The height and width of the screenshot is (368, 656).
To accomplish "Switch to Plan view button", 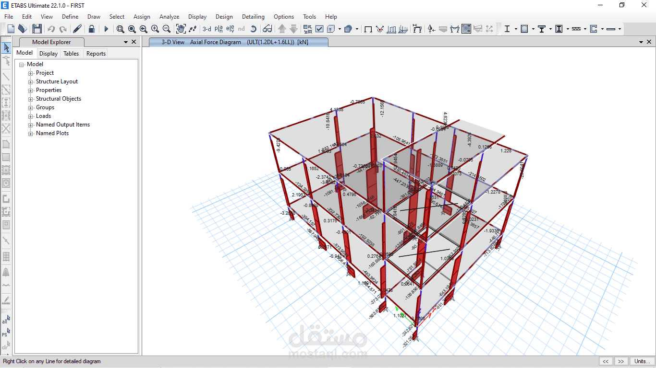I will point(219,29).
